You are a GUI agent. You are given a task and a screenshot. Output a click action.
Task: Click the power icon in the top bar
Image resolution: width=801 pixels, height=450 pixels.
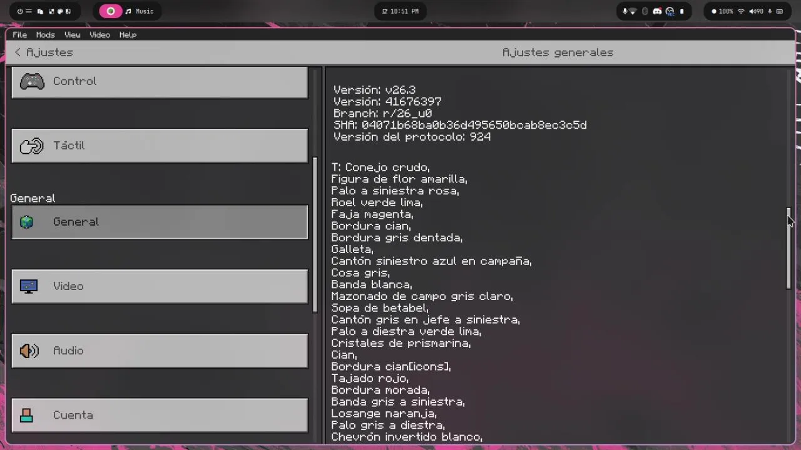tap(20, 11)
